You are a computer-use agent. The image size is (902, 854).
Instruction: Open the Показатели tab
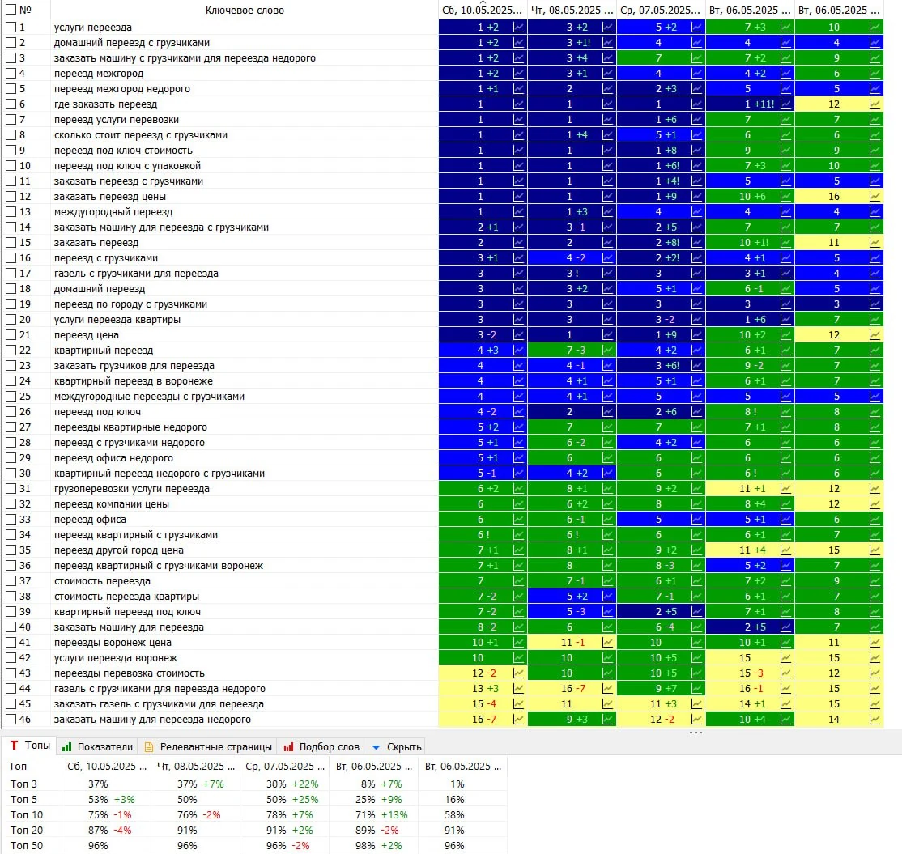pos(98,746)
